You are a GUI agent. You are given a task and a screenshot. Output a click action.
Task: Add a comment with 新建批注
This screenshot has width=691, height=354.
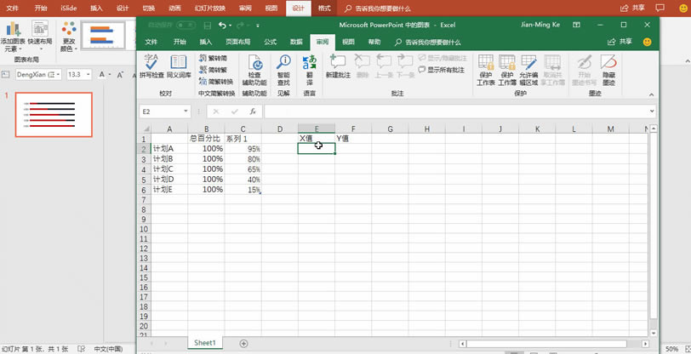point(338,67)
